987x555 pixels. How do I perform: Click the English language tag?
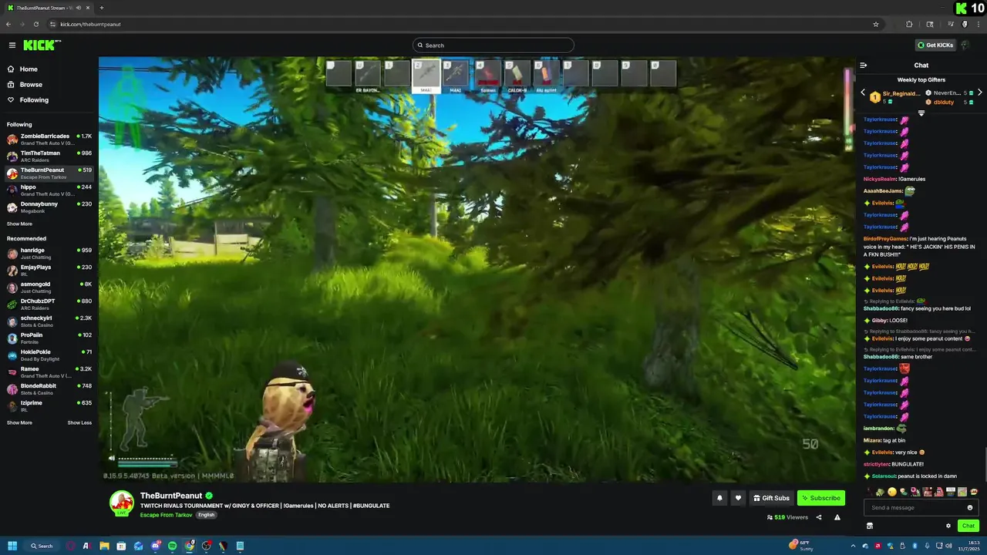click(x=206, y=515)
